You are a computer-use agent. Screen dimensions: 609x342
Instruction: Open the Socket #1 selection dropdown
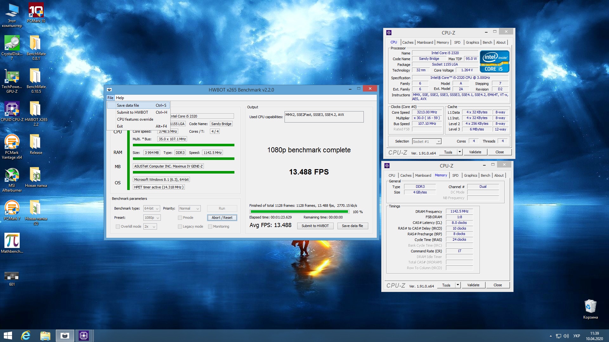(427, 141)
